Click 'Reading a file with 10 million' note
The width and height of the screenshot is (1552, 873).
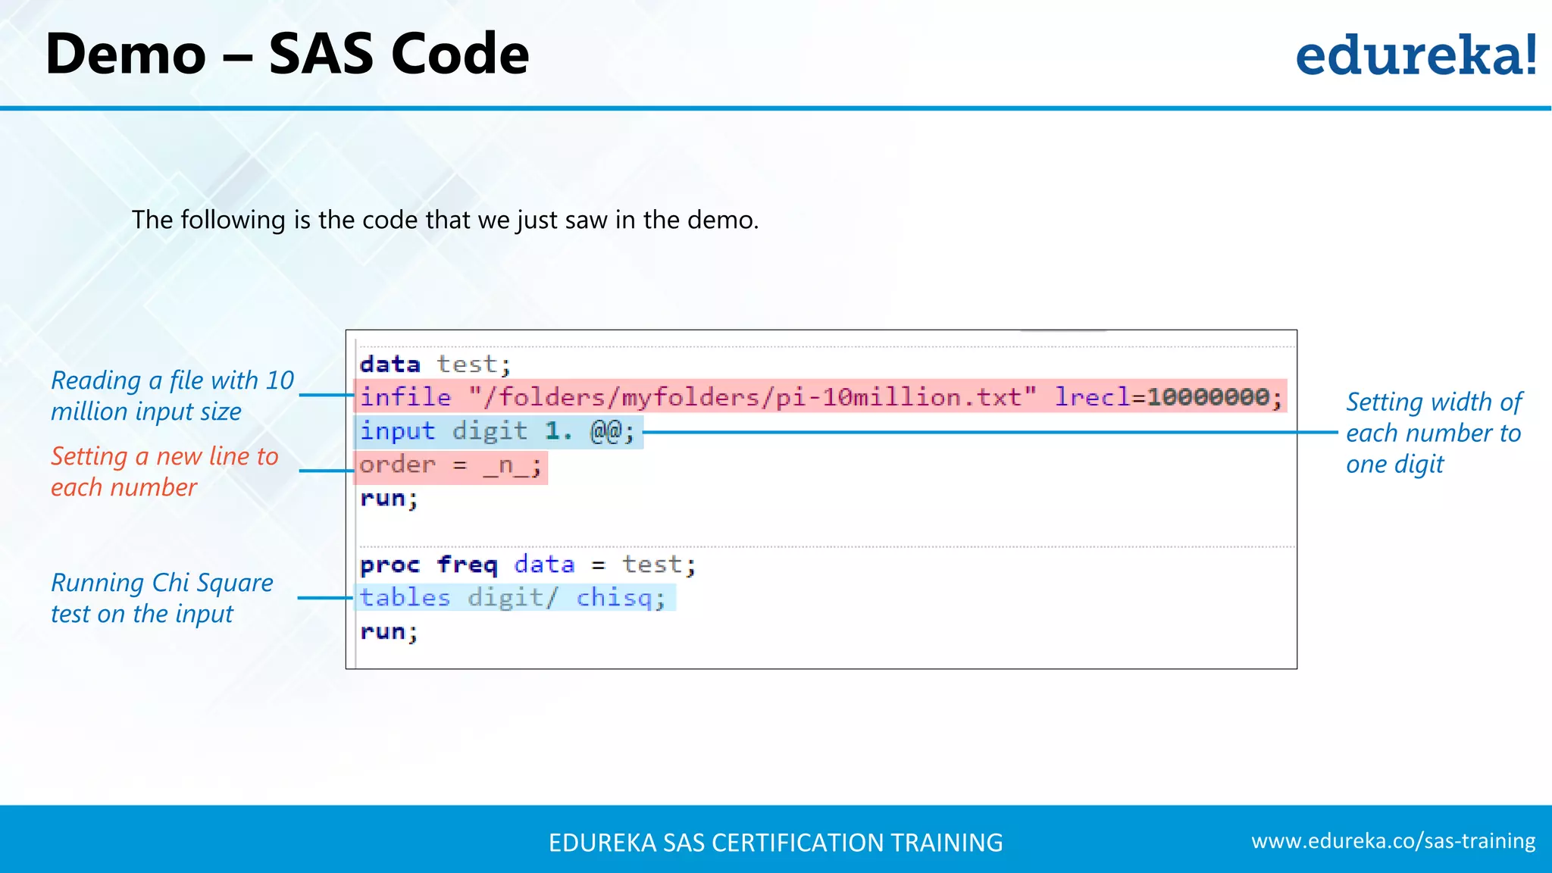click(x=172, y=396)
